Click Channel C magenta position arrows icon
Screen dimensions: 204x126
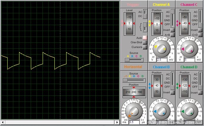177,23
